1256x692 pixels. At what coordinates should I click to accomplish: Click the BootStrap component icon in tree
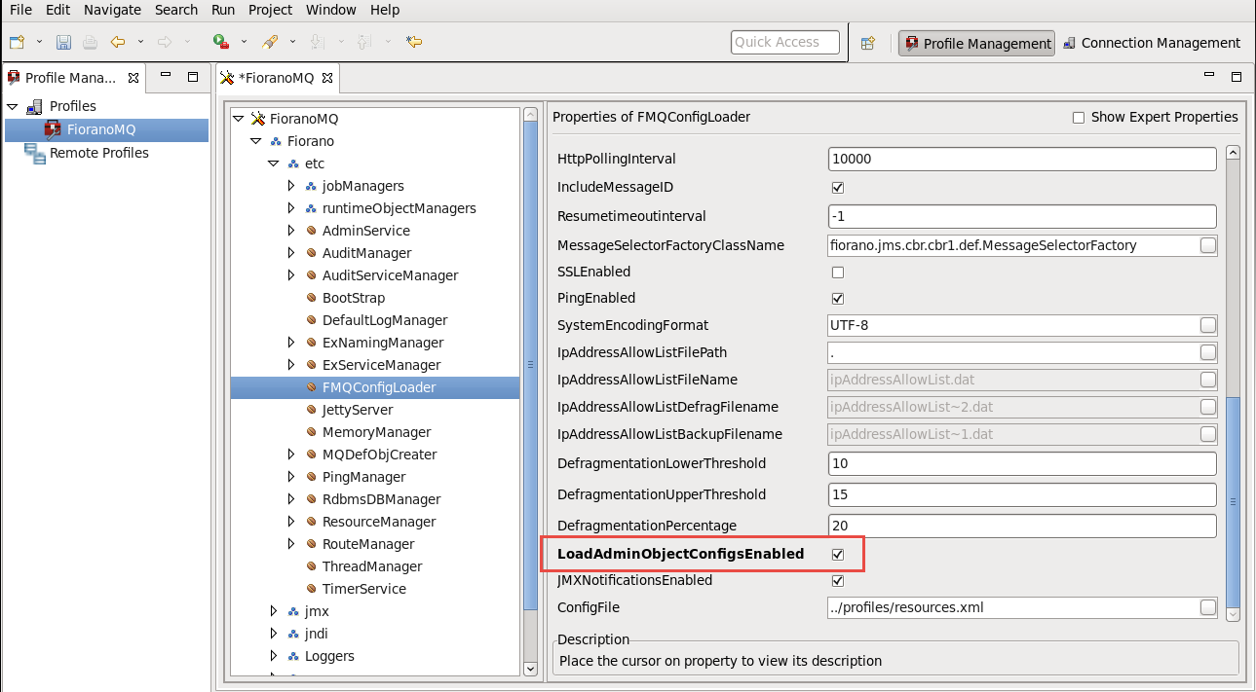click(x=311, y=298)
